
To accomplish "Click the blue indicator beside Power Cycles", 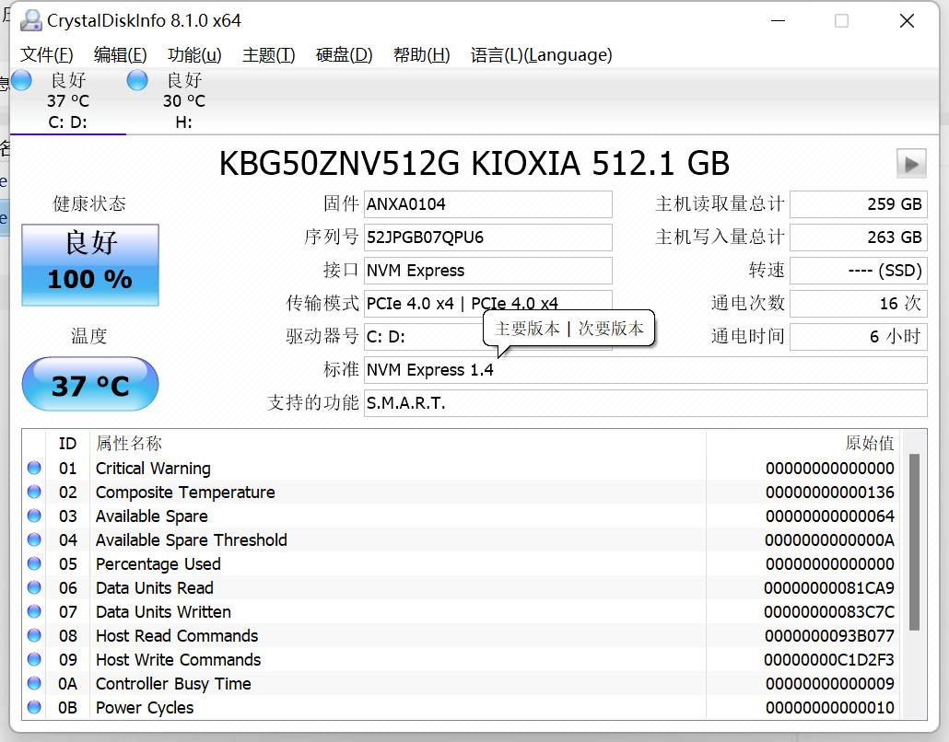I will click(x=33, y=707).
